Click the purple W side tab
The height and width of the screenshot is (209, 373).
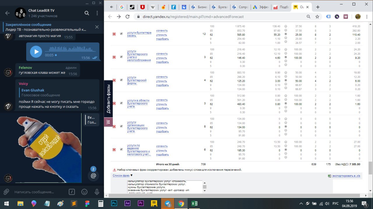(108, 122)
